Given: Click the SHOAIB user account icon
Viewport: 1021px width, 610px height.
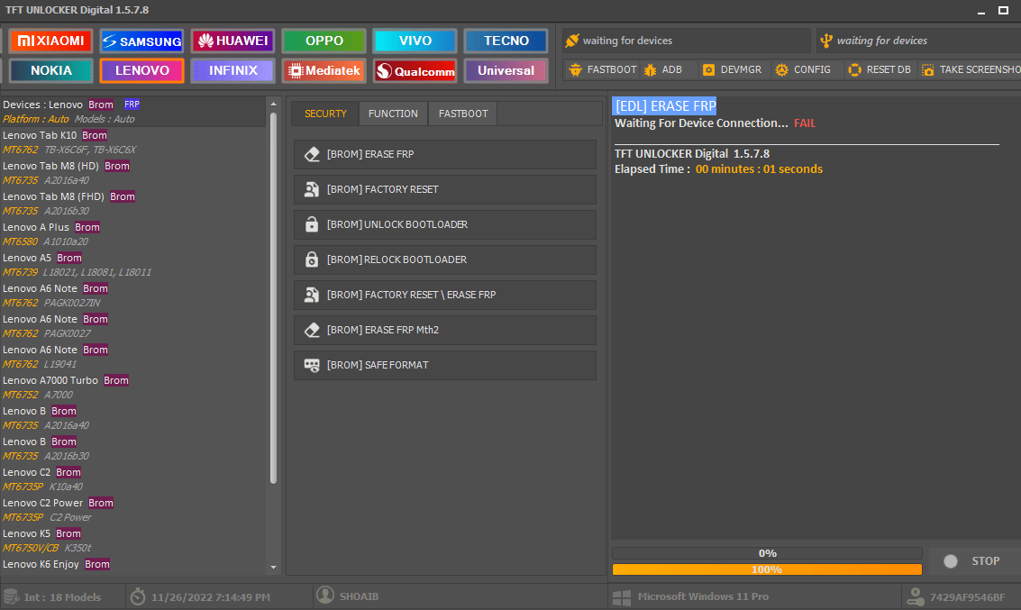Looking at the screenshot, I should coord(325,596).
